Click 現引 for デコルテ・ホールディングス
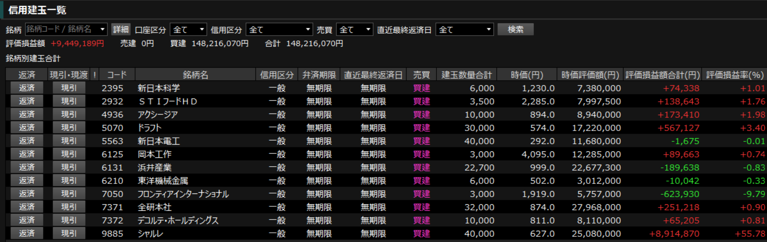This screenshot has width=767, height=242. tap(69, 220)
